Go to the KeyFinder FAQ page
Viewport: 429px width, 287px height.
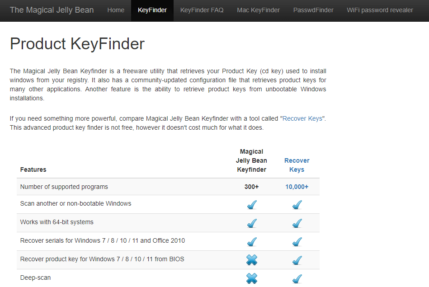click(x=202, y=10)
